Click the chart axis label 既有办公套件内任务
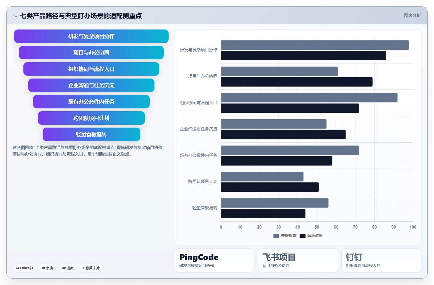 [198, 155]
